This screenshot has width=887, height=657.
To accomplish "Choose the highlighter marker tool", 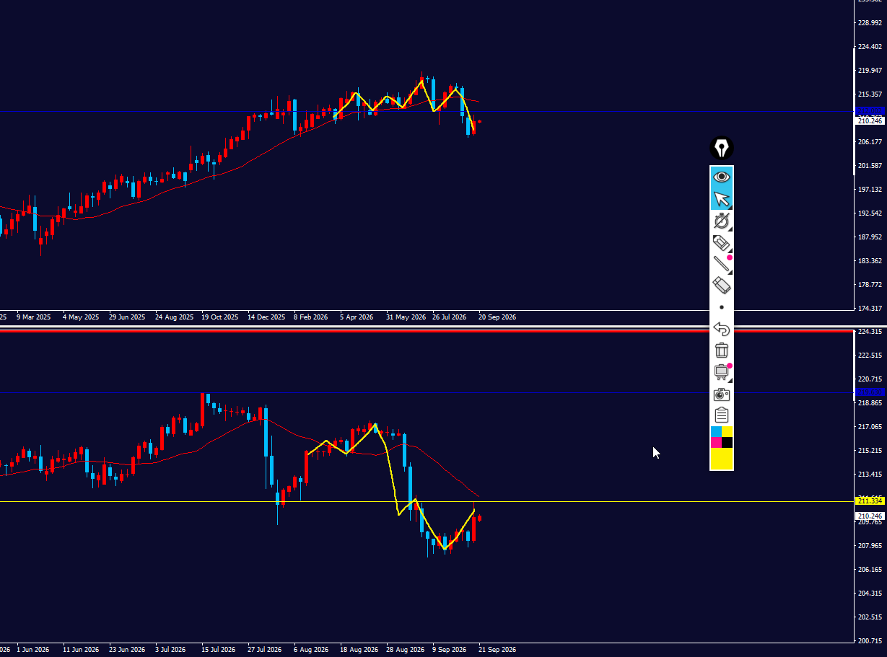I will coord(722,242).
